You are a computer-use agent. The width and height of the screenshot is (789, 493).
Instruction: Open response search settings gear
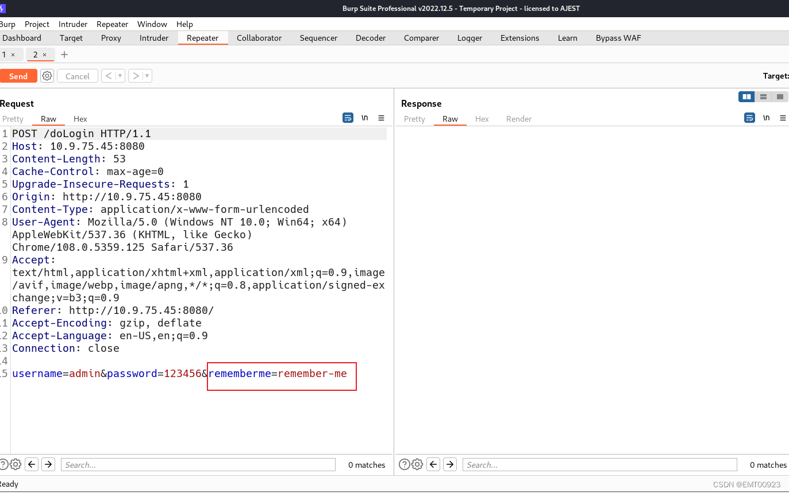417,464
